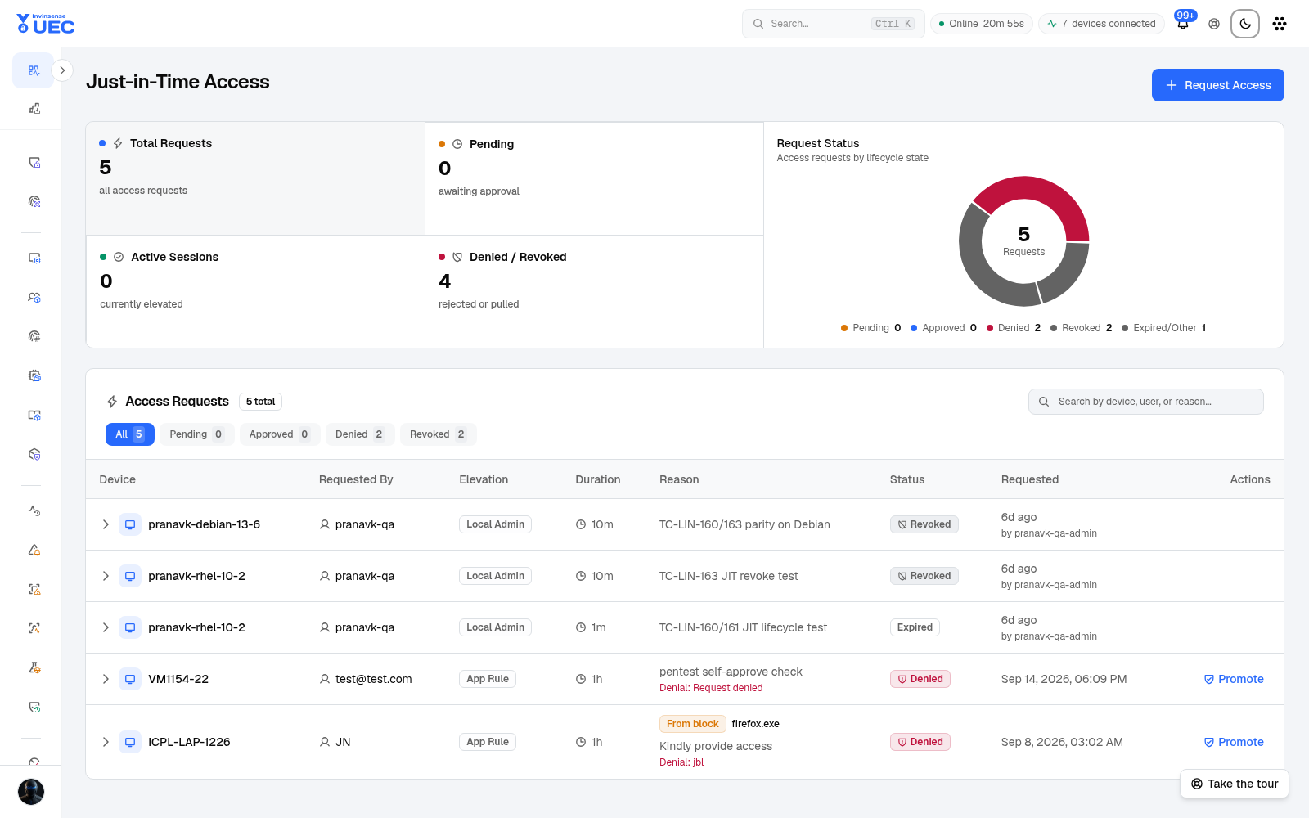Toggle dark mode with moon button

tap(1245, 24)
